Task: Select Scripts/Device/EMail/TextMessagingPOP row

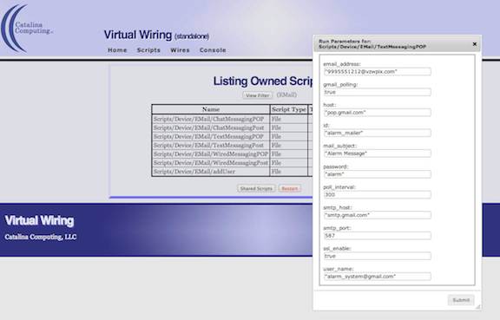Action: pos(232,136)
